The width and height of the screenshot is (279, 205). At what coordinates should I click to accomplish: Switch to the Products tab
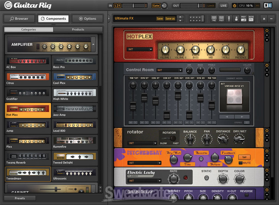(x=78, y=29)
